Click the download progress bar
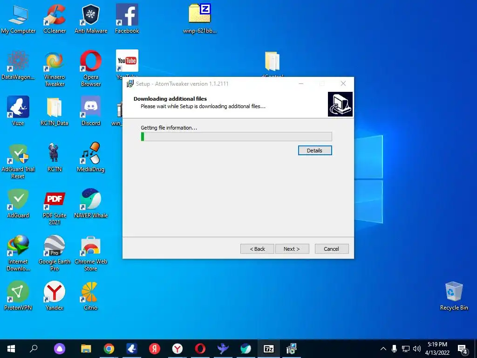Image resolution: width=477 pixels, height=358 pixels. (236, 137)
